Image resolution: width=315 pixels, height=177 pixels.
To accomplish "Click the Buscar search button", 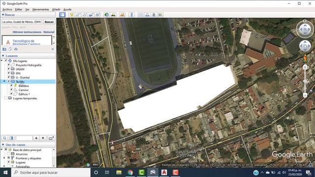I will click(49, 22).
